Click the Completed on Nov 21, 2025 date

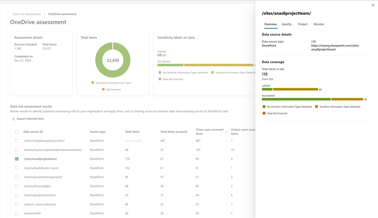coord(23,61)
